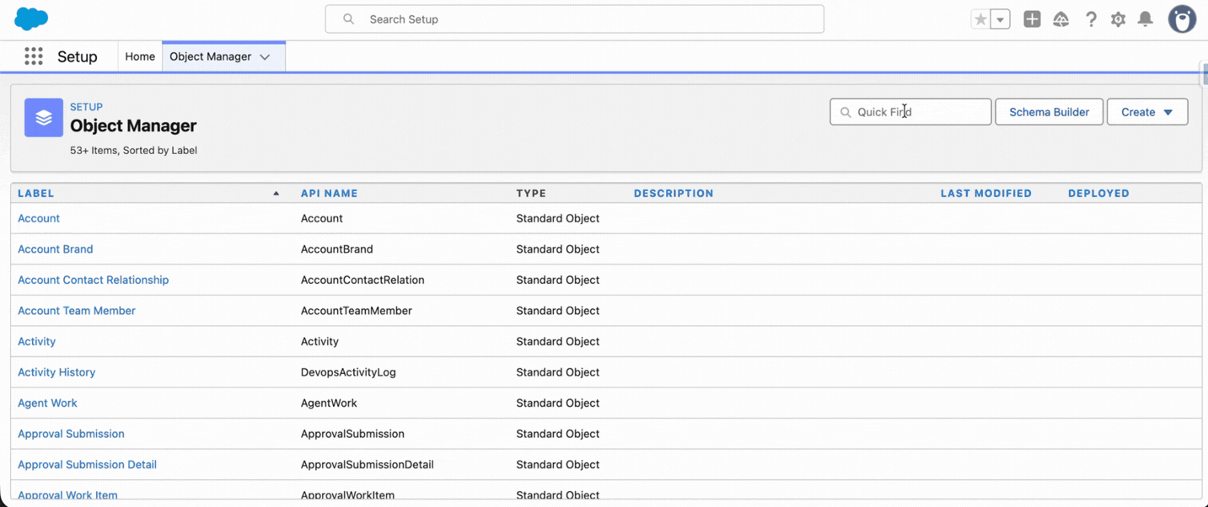This screenshot has width=1208, height=507.
Task: Click the AccountTeamMember API name
Action: 357,311
